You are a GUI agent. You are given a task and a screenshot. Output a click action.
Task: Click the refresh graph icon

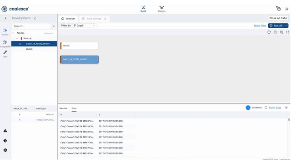pyautogui.click(x=269, y=32)
